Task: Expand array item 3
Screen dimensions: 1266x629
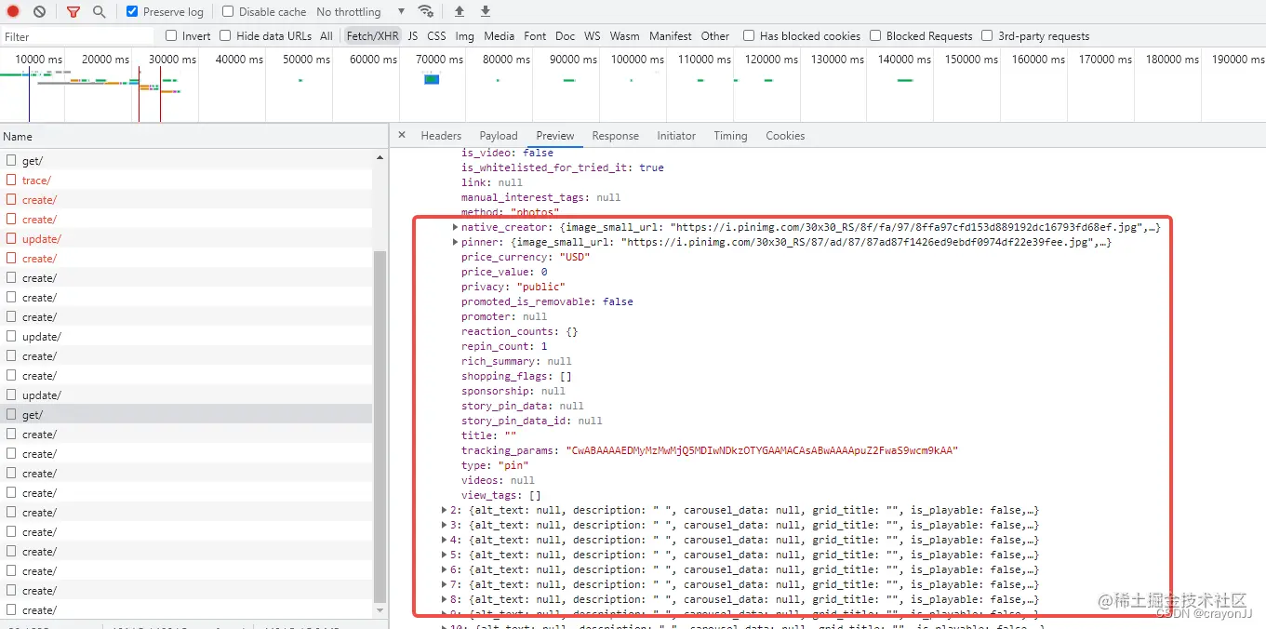Action: pyautogui.click(x=444, y=525)
